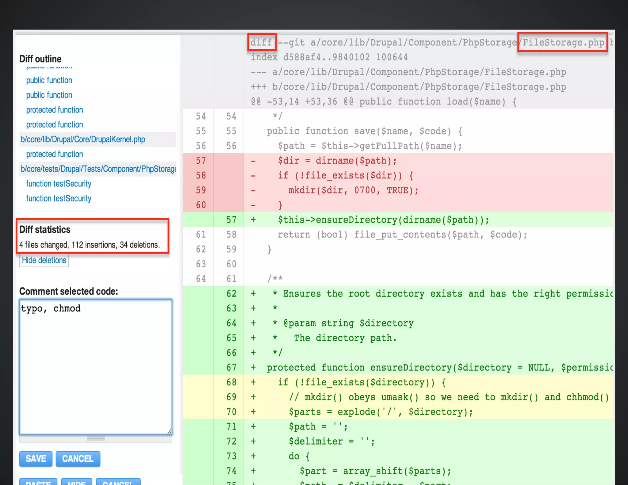Select deleted line '$dir = dirname($path);'
Screen dimensions: 628x485
coord(337,161)
